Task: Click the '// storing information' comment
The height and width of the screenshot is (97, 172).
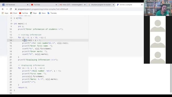Action: coord(30,35)
